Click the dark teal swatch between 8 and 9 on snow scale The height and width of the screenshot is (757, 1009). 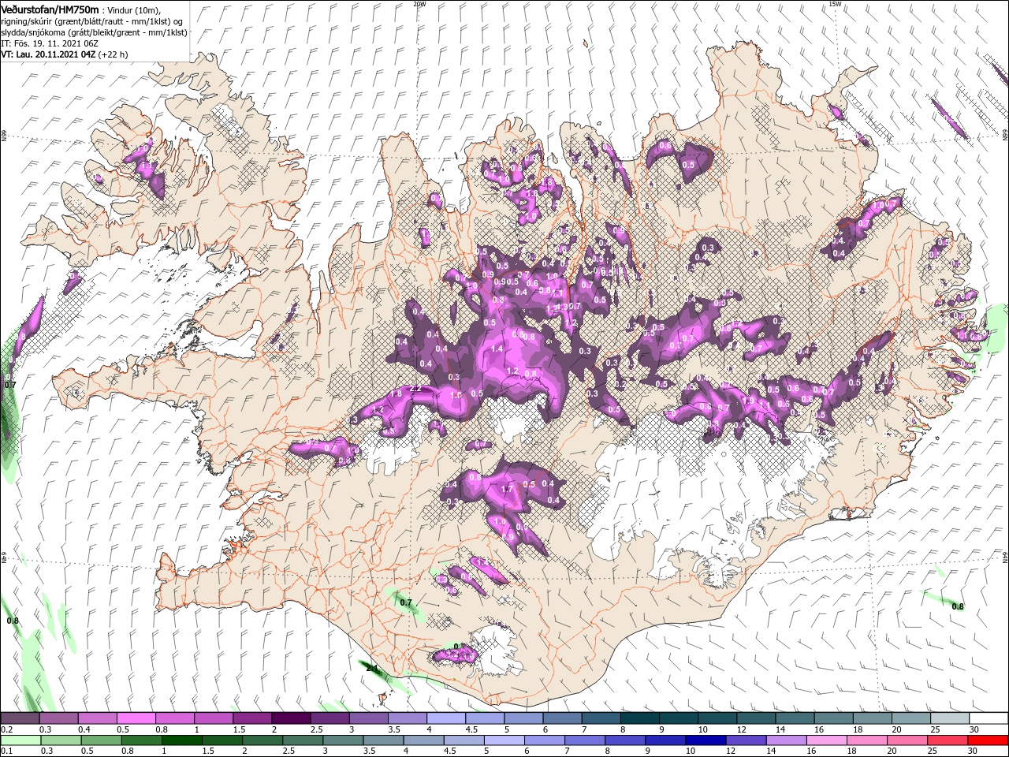(x=639, y=718)
